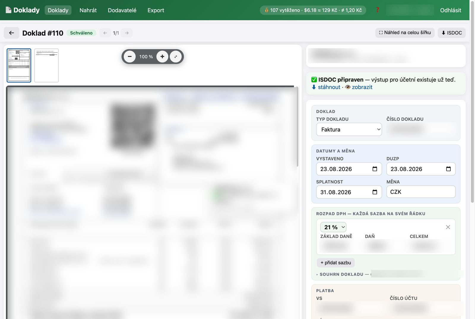
Task: Click the Doklady logo in header
Action: 23,10
